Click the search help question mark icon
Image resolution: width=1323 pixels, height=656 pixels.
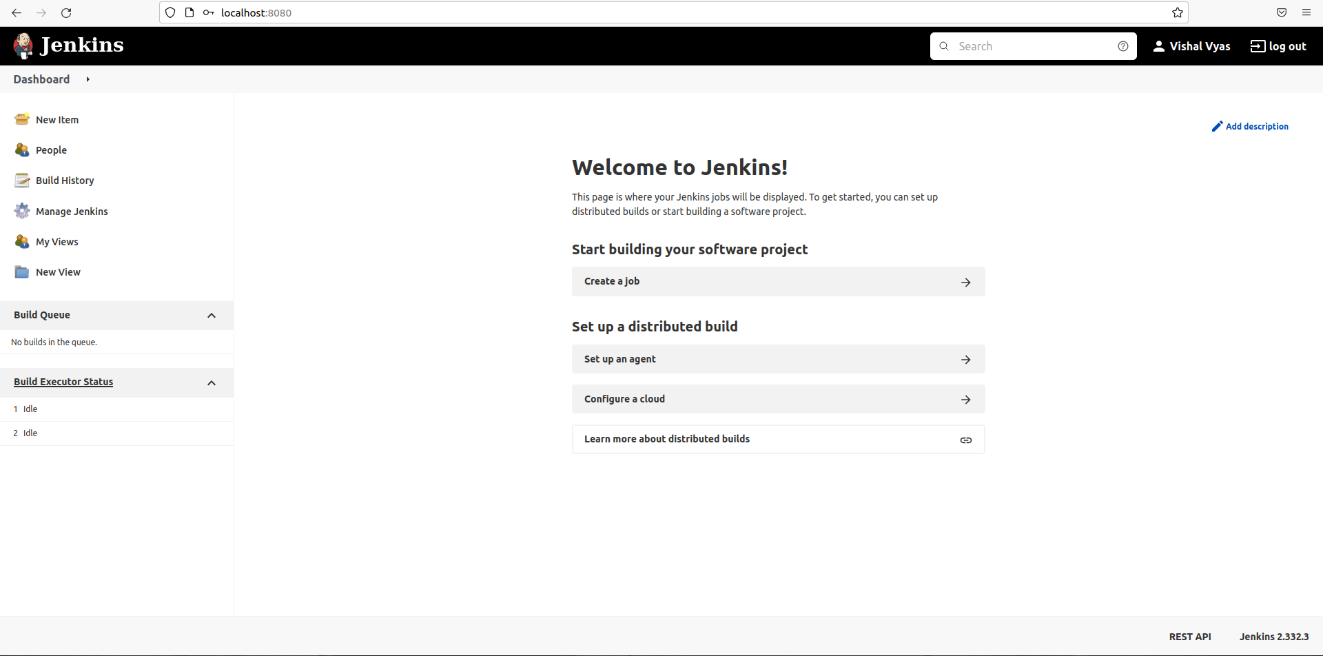pos(1123,46)
